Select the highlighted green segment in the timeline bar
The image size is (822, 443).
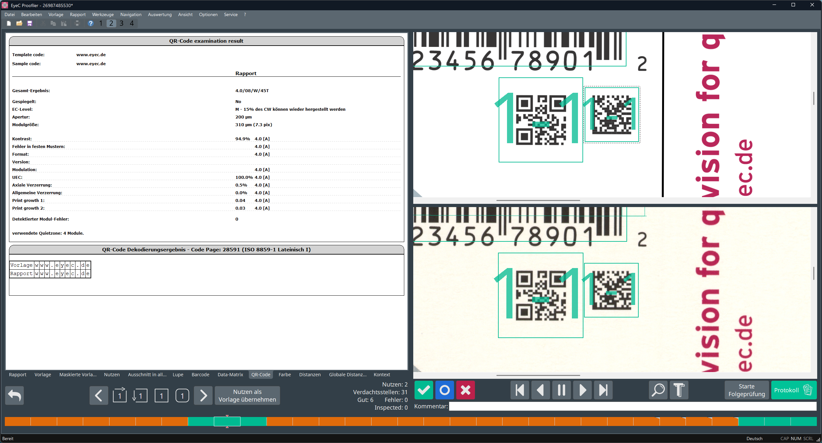point(227,421)
